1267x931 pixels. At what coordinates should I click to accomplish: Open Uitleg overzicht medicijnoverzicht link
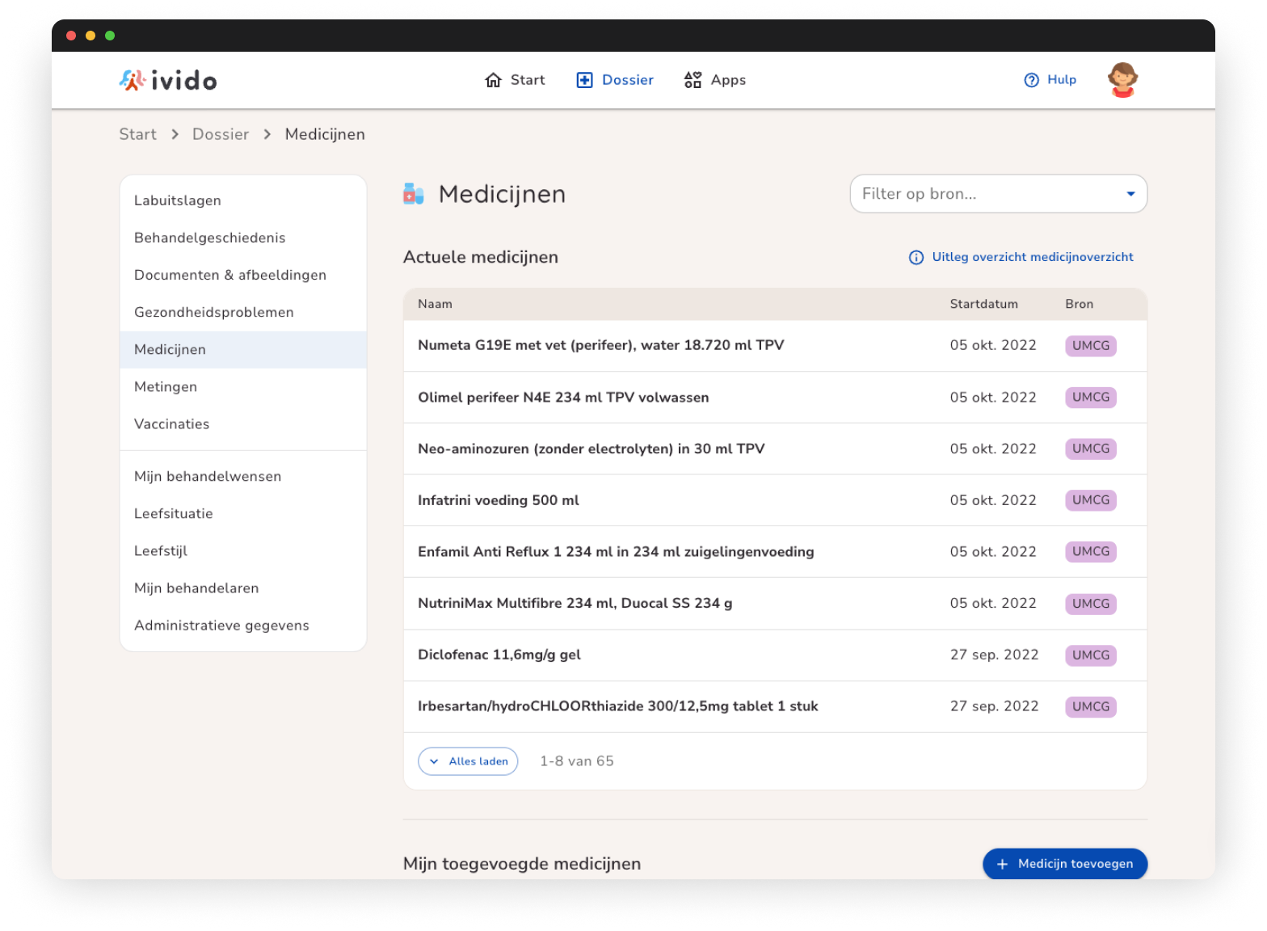[x=1021, y=257]
